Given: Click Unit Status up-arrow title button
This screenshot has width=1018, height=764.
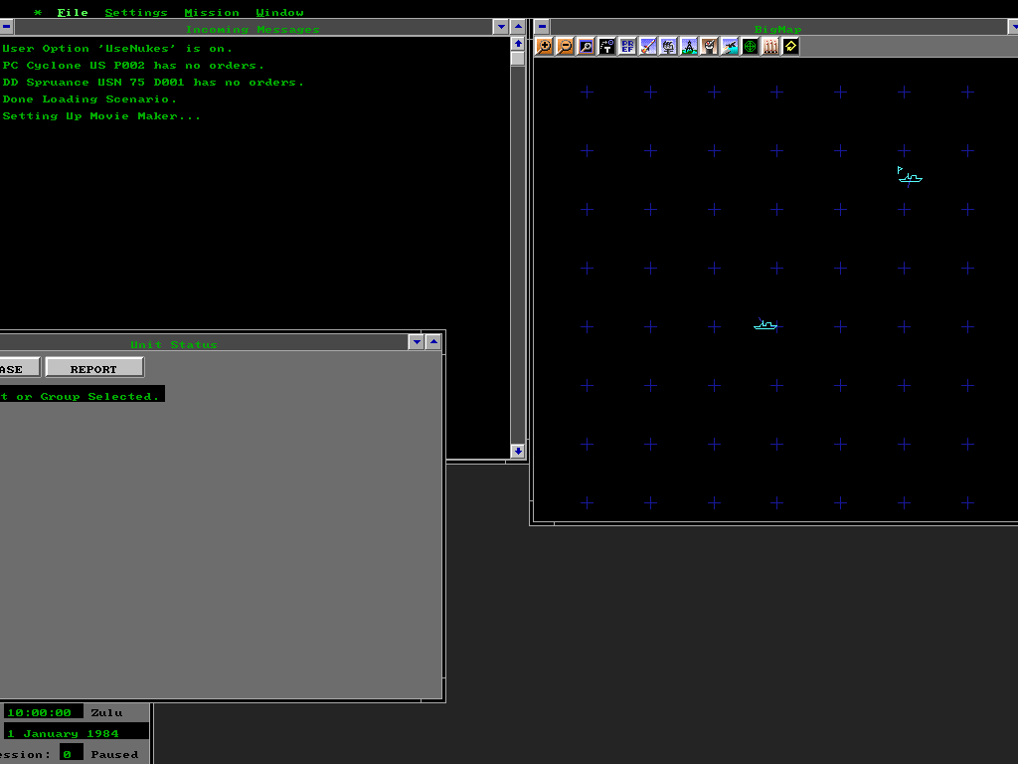Looking at the screenshot, I should point(433,342).
